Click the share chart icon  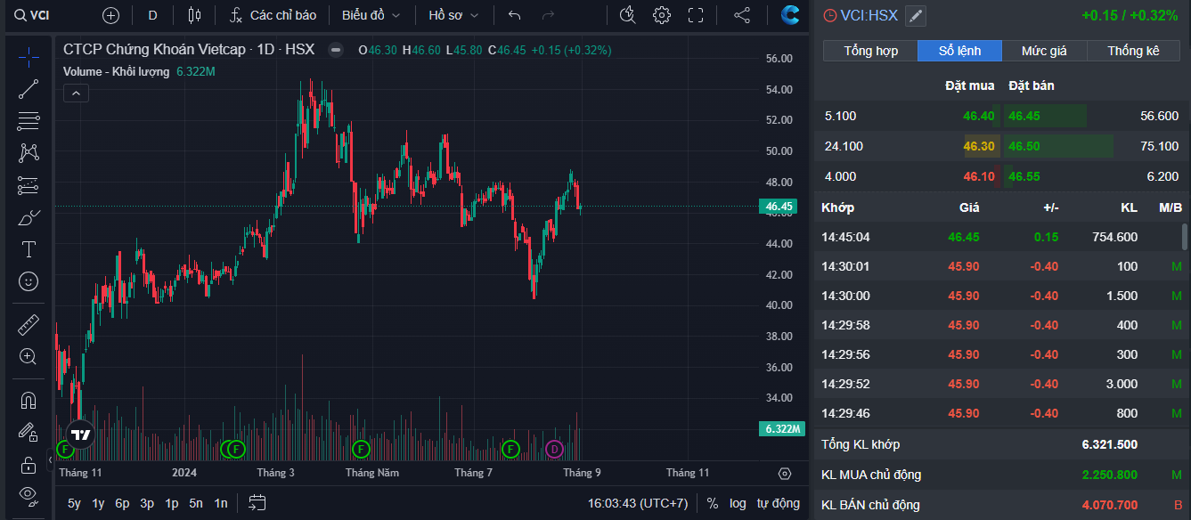coord(741,15)
